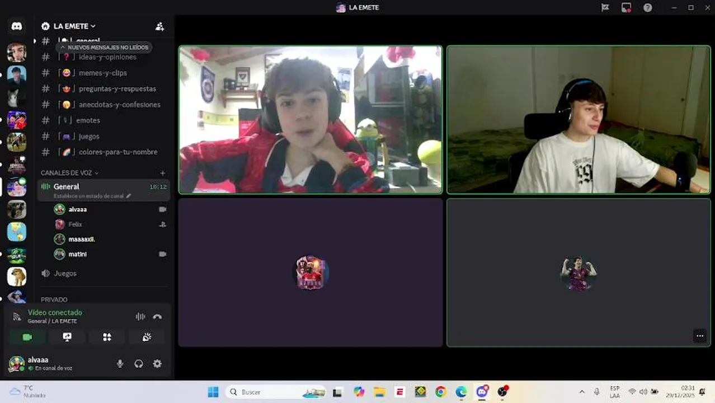Open the three-dots options in the bottom-right video tile

point(700,336)
